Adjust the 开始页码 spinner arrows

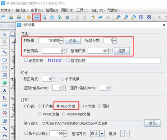[x=64, y=51]
